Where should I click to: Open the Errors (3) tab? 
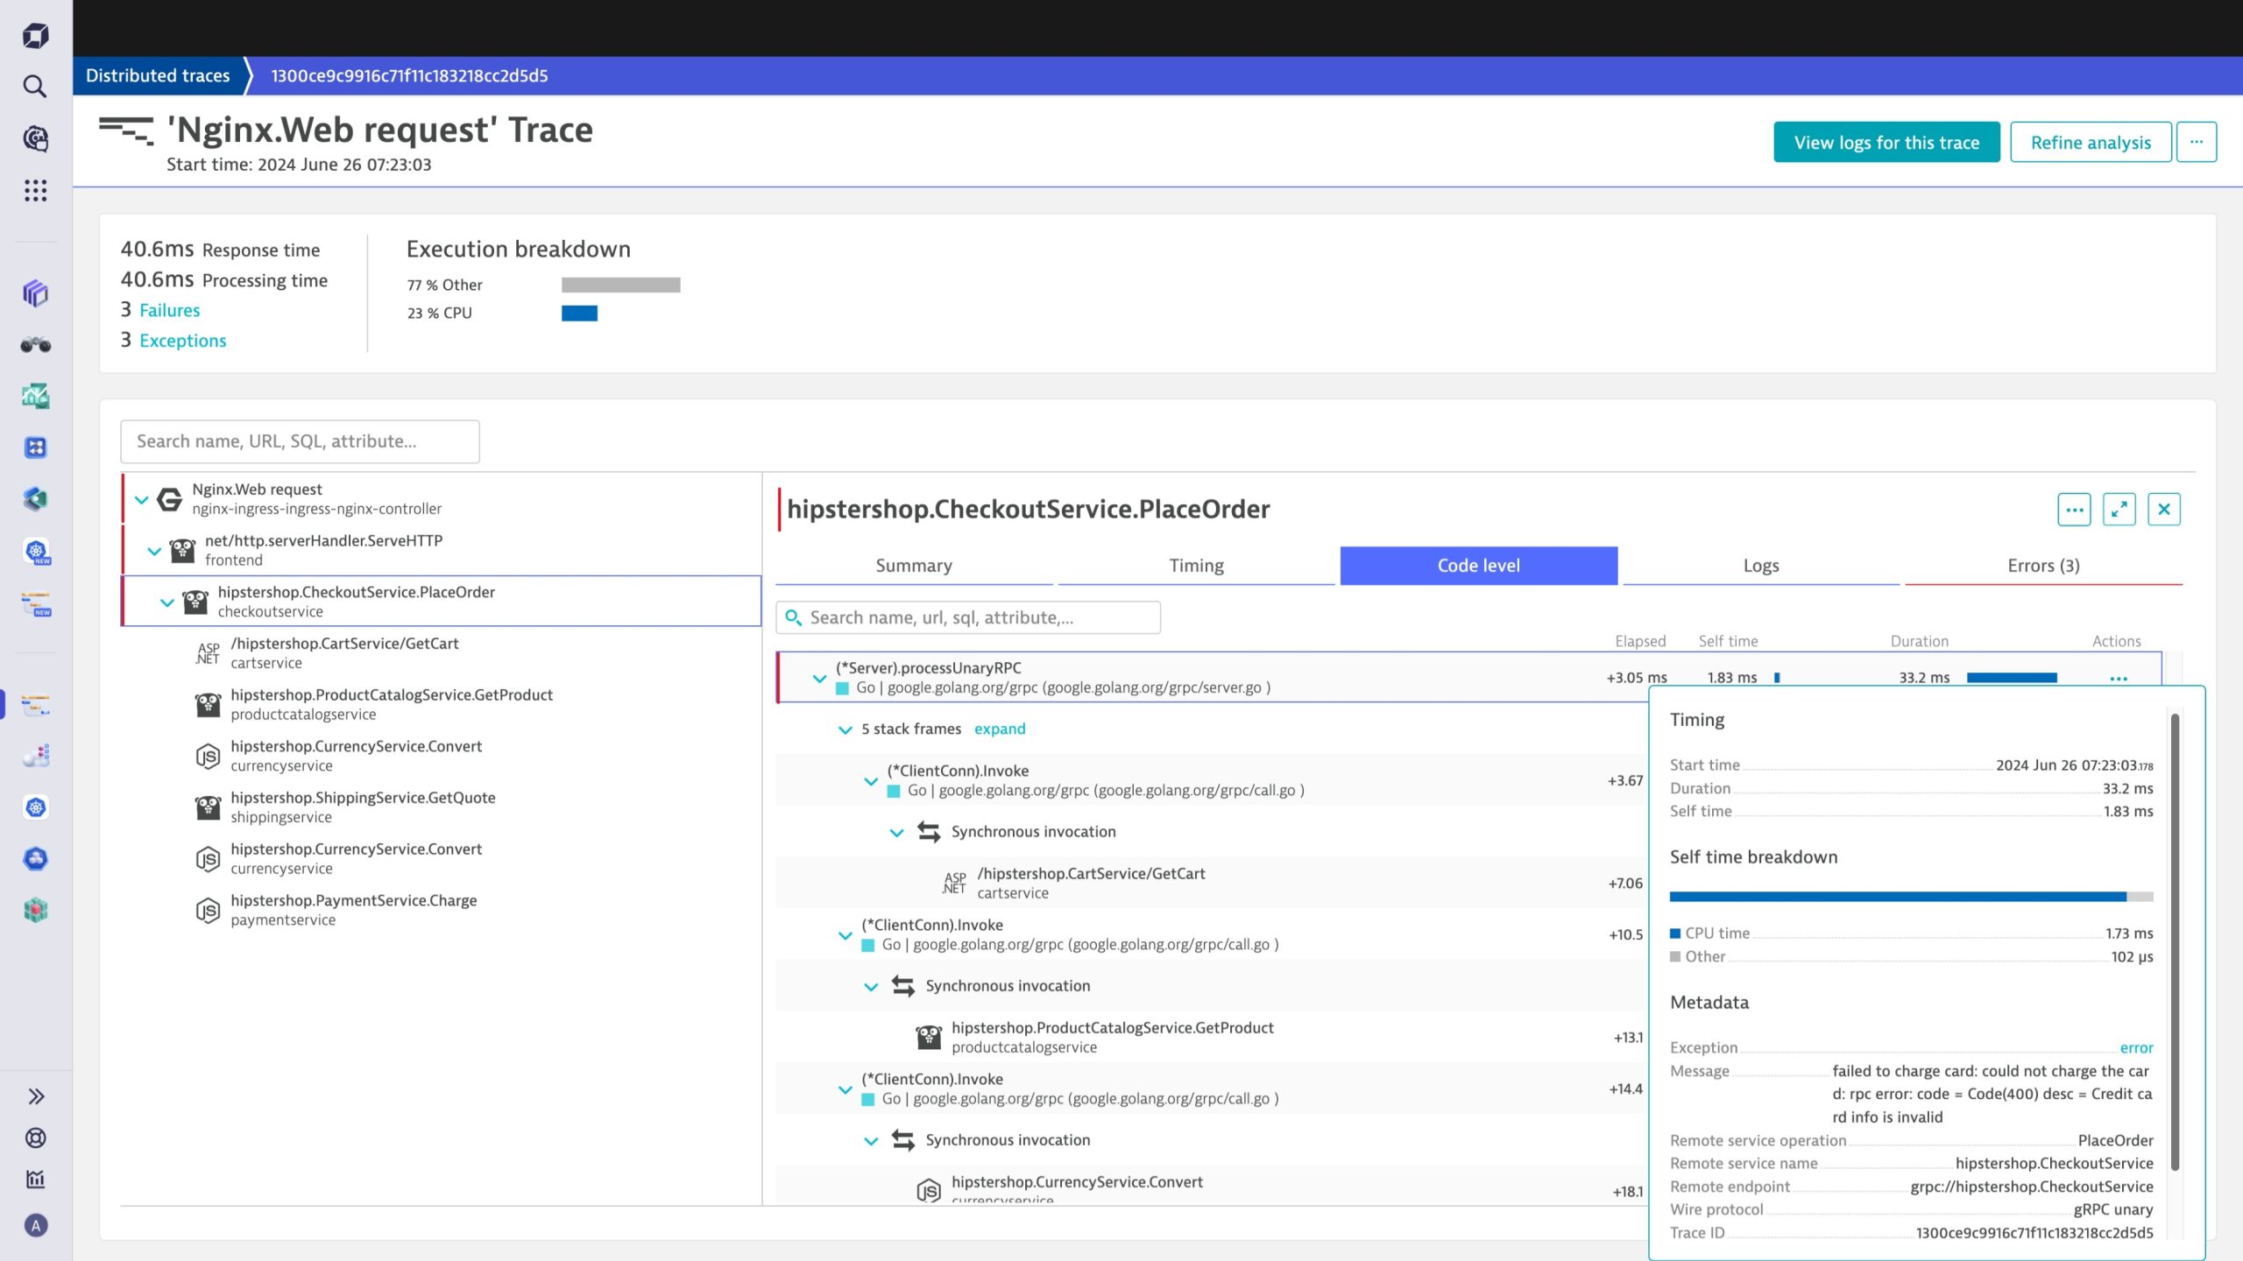point(2042,565)
